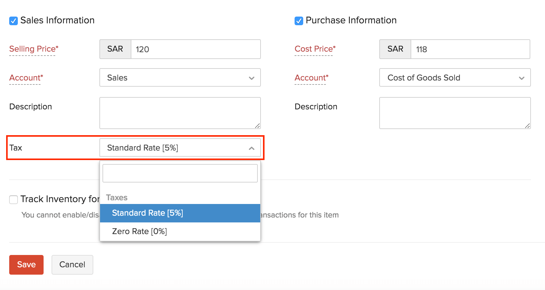
Task: Click the Save button
Action: pos(26,265)
